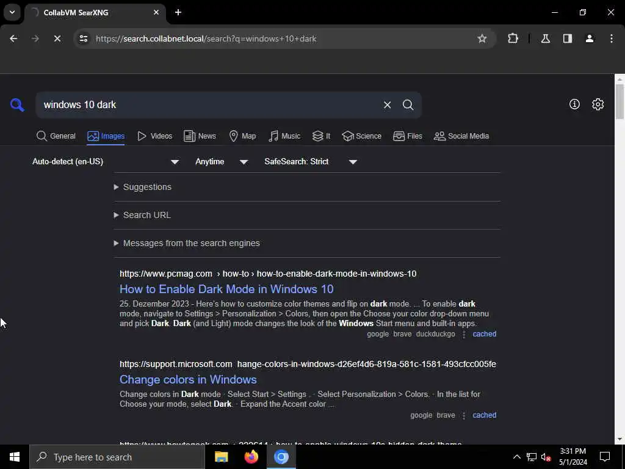Viewport: 625px width, 469px height.
Task: Click the pcmag.com result URL
Action: point(268,274)
